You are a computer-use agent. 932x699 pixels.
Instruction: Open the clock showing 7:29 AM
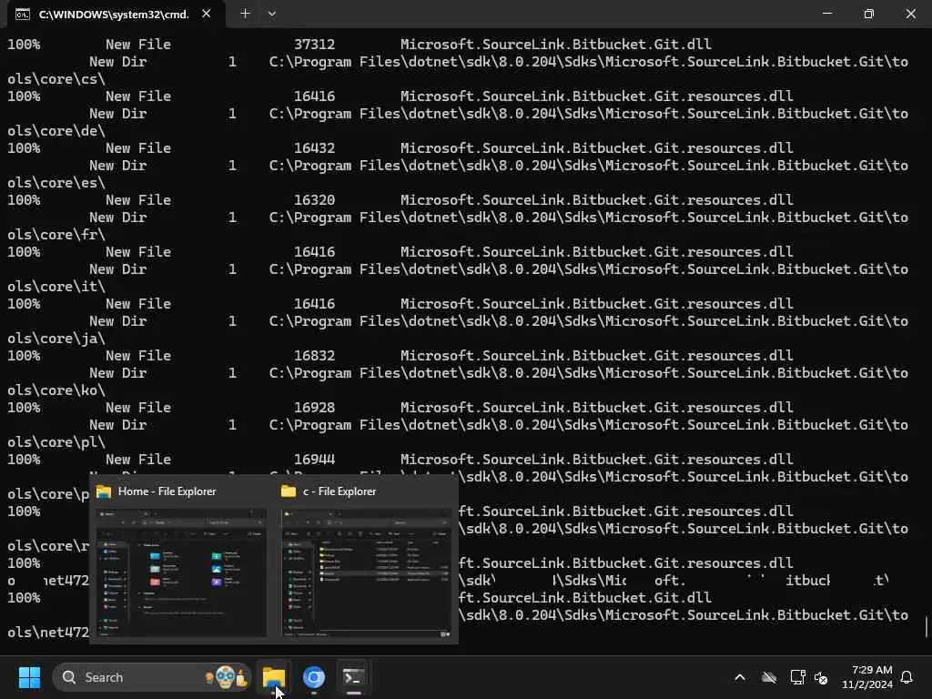pos(866,677)
